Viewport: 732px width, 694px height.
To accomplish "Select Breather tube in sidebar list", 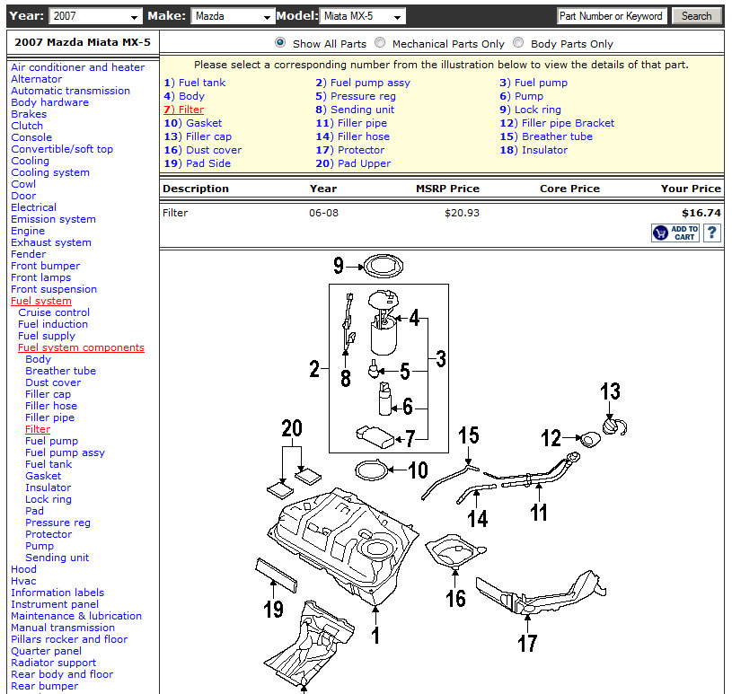I will point(61,371).
